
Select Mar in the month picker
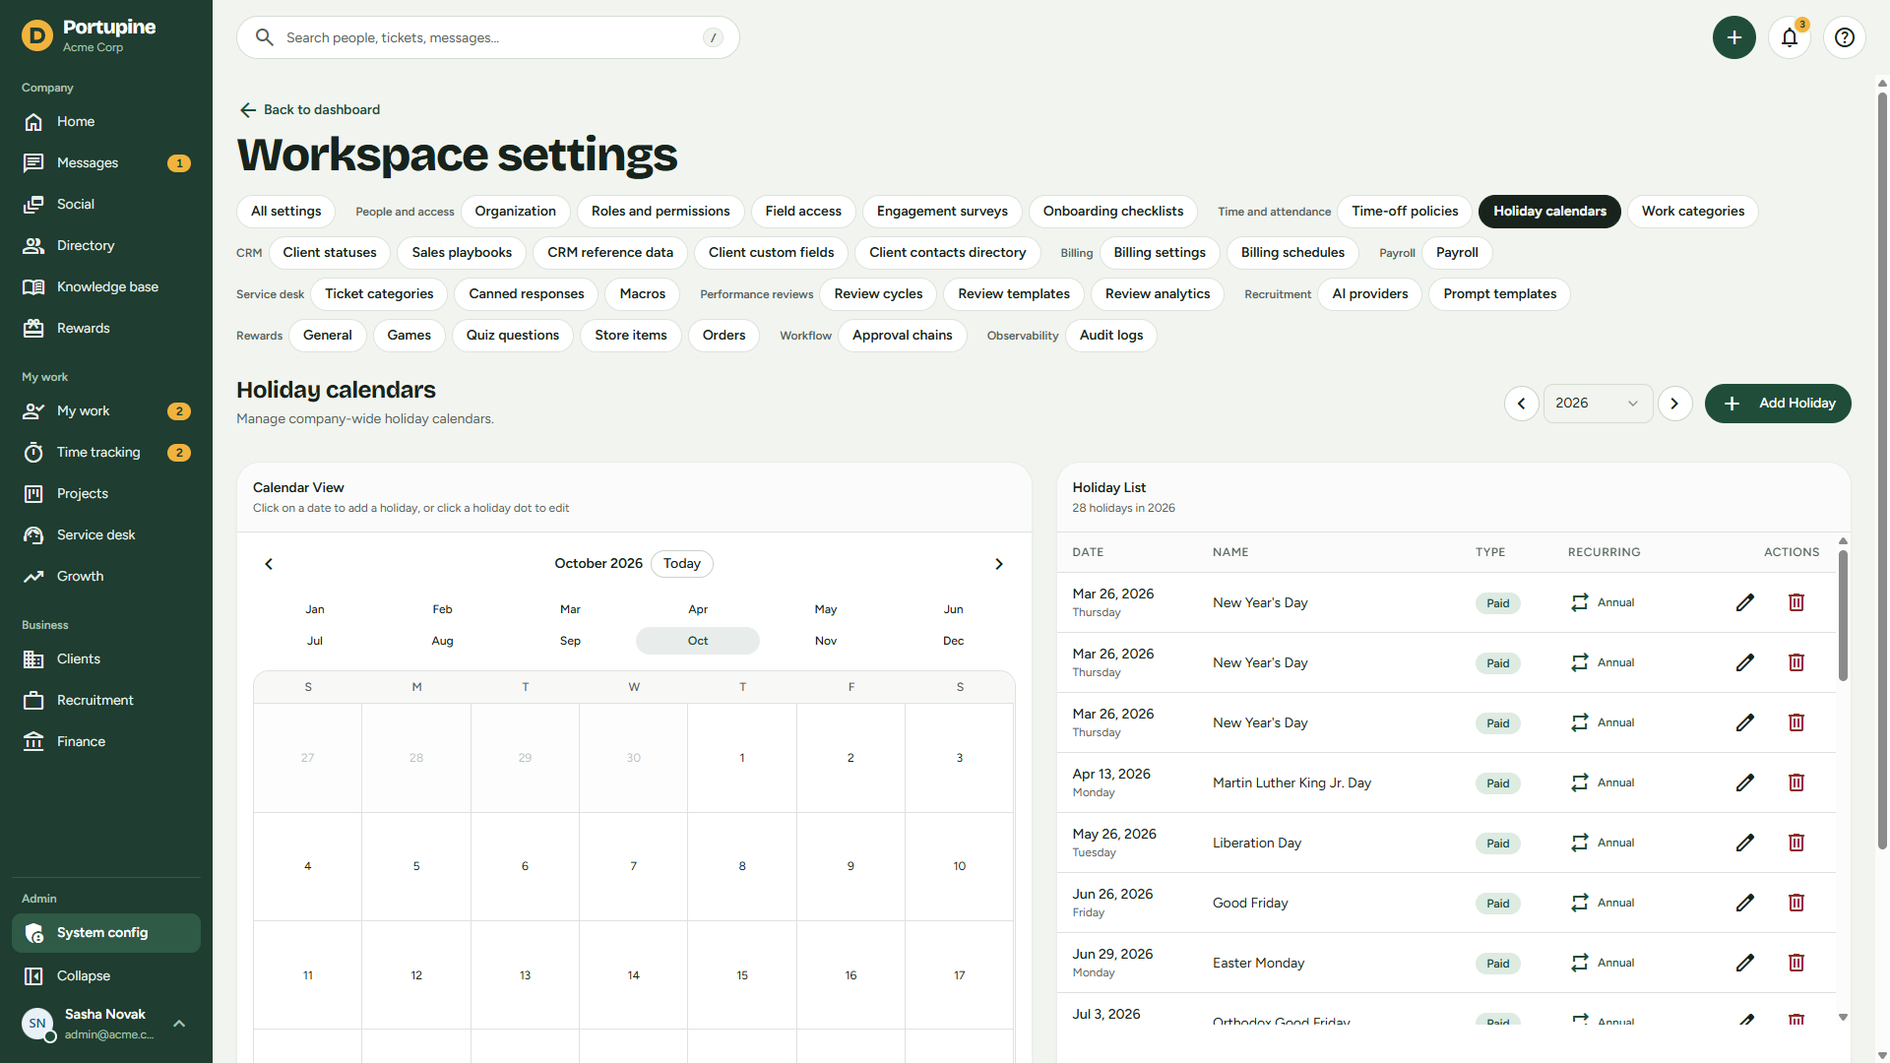coord(570,609)
